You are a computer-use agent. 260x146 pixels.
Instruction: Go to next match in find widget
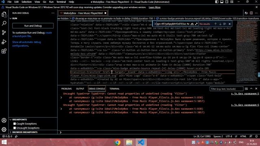coord(220,24)
